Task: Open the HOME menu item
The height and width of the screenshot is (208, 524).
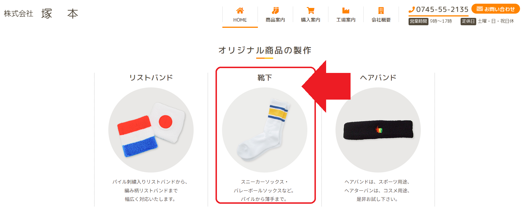Action: click(240, 20)
